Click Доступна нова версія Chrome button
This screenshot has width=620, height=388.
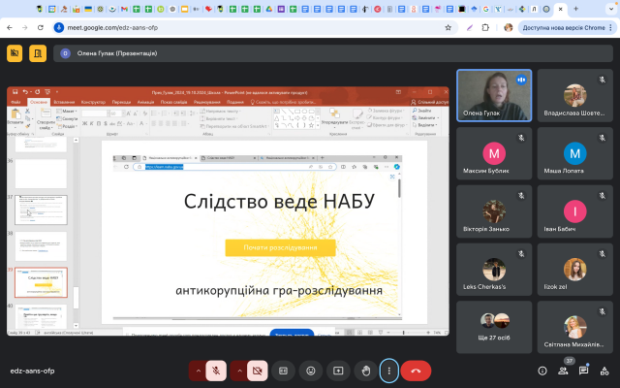point(568,28)
